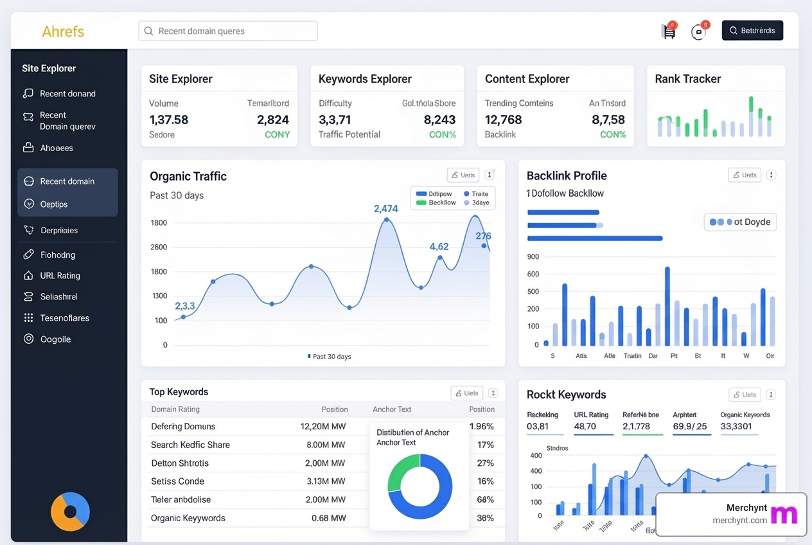
Task: Open the Fiohodng link icon in sidebar
Action: (28, 255)
